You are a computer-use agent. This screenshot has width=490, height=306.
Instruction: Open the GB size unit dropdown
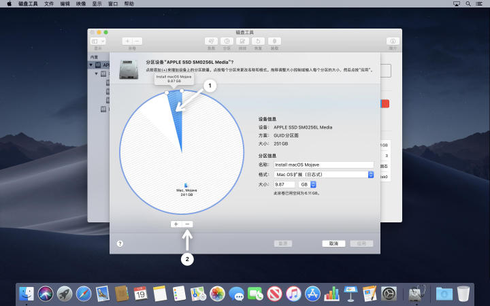pyautogui.click(x=307, y=184)
